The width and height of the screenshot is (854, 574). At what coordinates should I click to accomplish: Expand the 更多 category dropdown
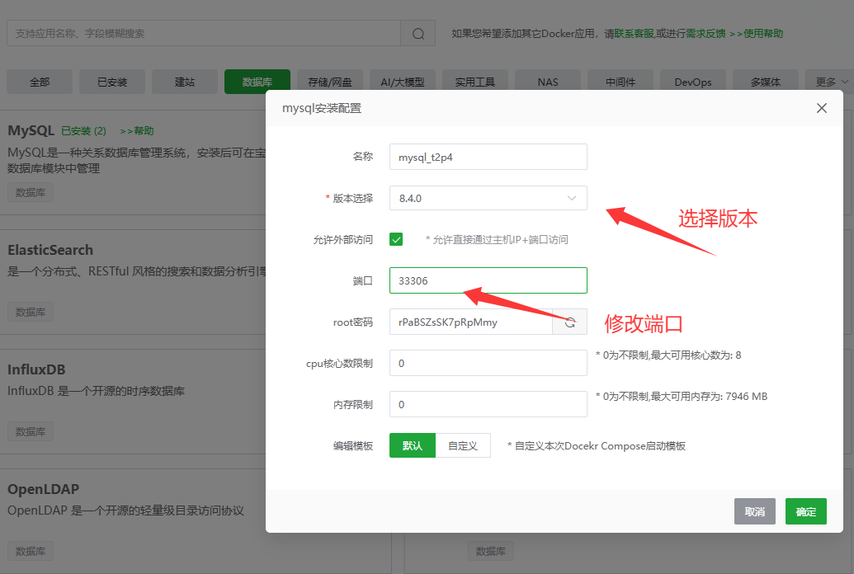[x=831, y=82]
